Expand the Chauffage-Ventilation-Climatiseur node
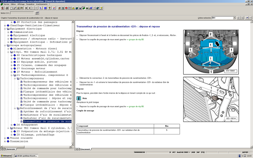 [x=5, y=26]
